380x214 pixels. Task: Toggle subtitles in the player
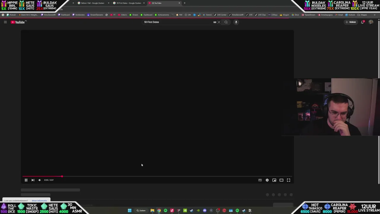260,180
